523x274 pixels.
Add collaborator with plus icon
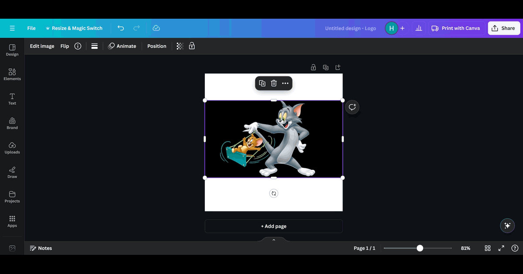(402, 28)
